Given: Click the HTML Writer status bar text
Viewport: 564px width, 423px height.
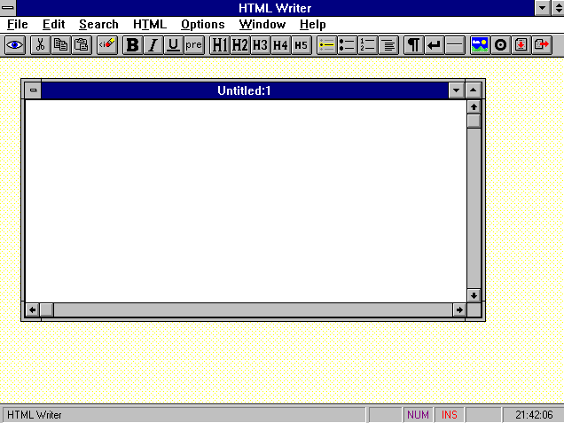Looking at the screenshot, I should tap(35, 415).
